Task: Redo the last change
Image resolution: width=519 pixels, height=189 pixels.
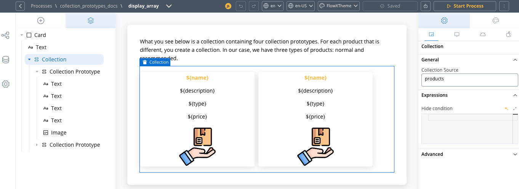Action: [253, 6]
